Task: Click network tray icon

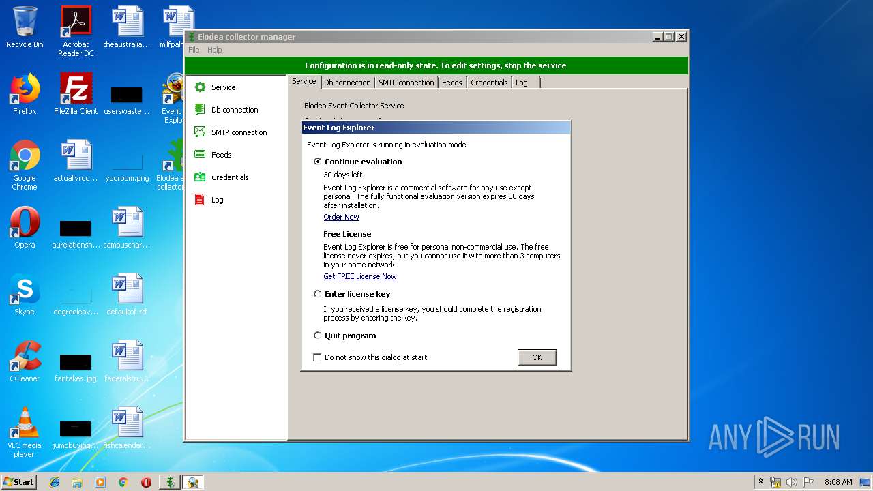Action: [x=775, y=482]
